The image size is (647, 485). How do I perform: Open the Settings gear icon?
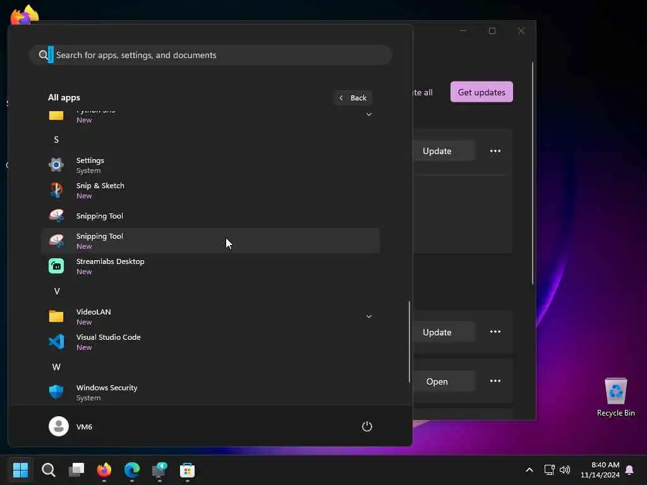(x=56, y=165)
